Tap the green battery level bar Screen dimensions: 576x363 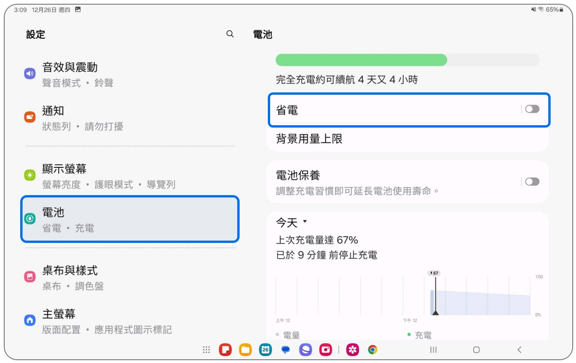362,60
